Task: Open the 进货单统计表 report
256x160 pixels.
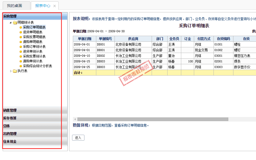Action: (33, 52)
